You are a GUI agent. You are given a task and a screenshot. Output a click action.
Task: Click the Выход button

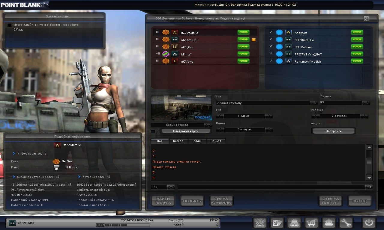pyautogui.click(x=359, y=201)
